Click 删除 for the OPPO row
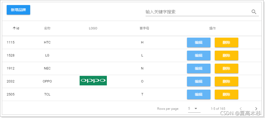The height and width of the screenshot is (118, 265). coord(227,81)
